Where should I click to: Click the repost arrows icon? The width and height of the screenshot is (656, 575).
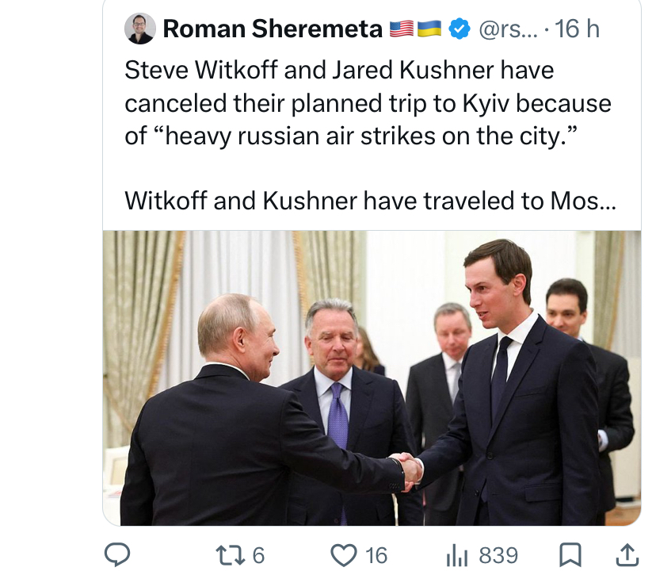230,555
